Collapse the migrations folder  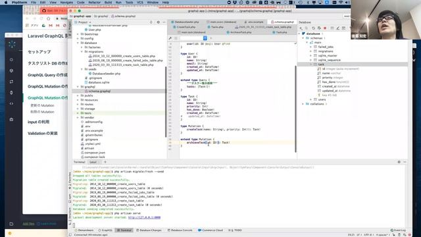(82, 51)
